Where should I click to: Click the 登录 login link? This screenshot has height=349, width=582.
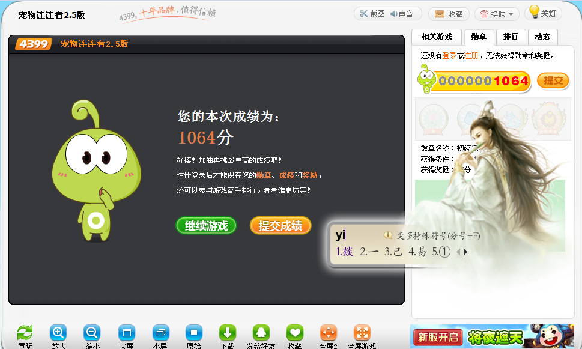(x=449, y=56)
